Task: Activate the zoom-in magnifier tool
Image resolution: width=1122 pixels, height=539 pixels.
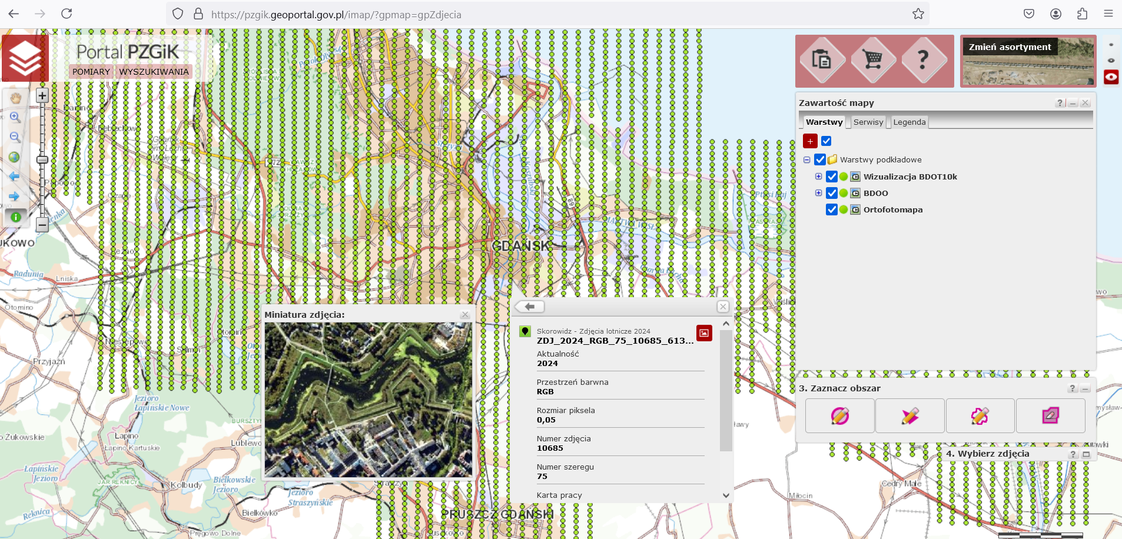Action: tap(15, 117)
